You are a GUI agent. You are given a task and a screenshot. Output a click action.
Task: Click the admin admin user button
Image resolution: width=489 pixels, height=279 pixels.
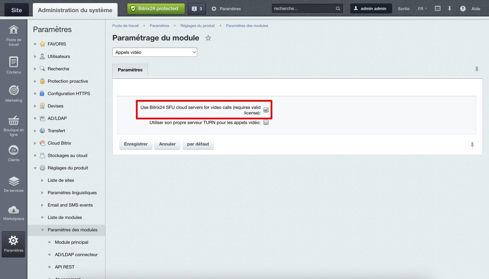coord(371,8)
